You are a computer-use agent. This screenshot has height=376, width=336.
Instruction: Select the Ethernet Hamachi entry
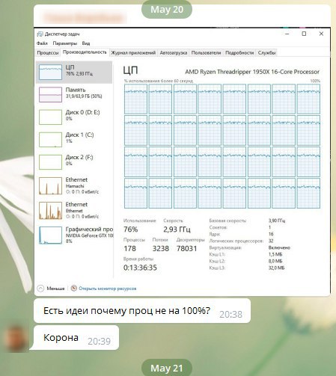pos(74,185)
